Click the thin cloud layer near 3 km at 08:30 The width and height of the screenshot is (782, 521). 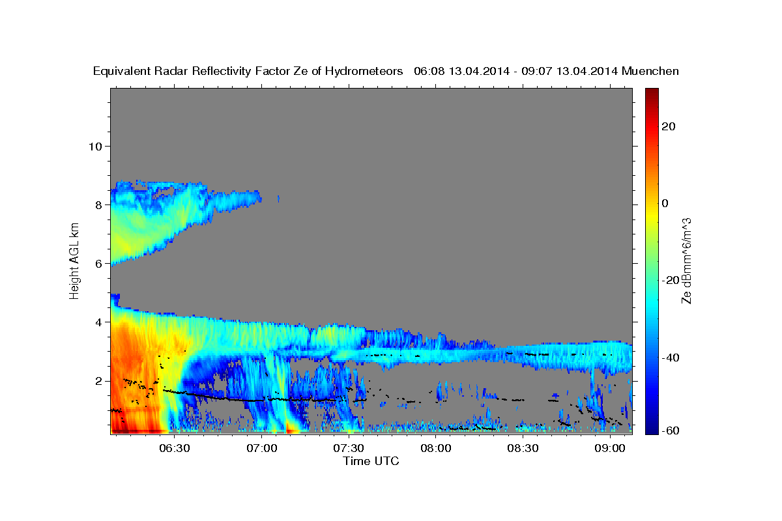click(x=523, y=355)
